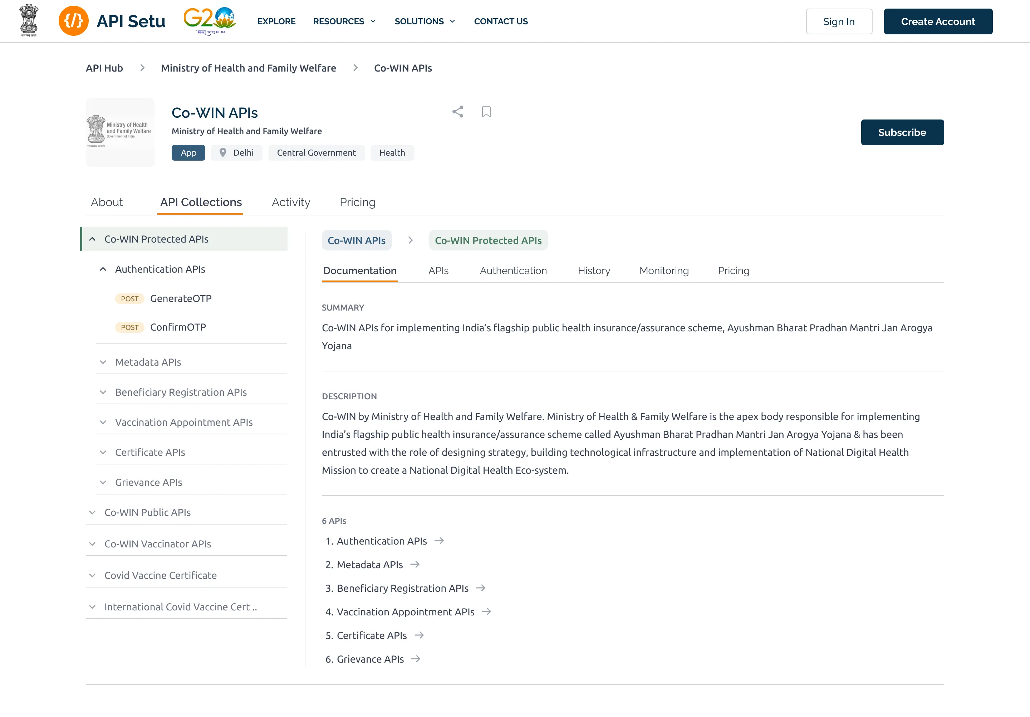Click the national emblem icon in header

point(29,21)
